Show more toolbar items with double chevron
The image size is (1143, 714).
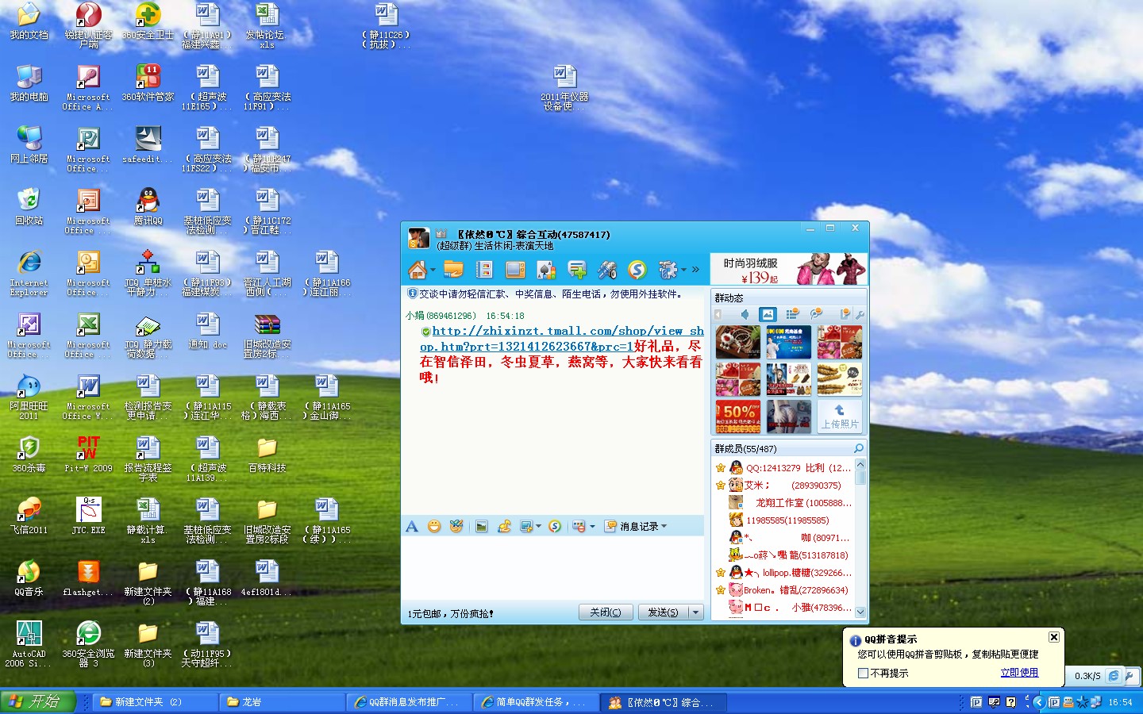[695, 270]
